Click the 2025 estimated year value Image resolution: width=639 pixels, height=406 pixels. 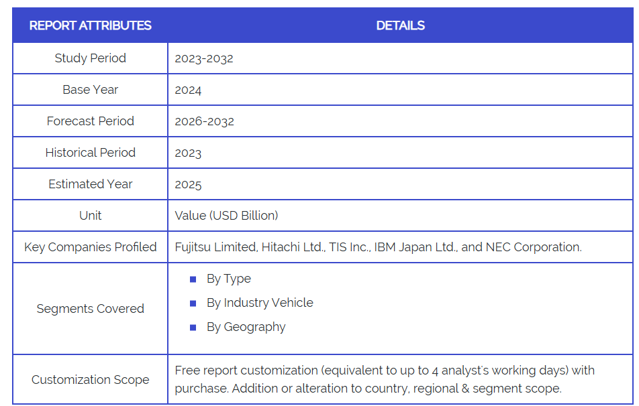(188, 184)
